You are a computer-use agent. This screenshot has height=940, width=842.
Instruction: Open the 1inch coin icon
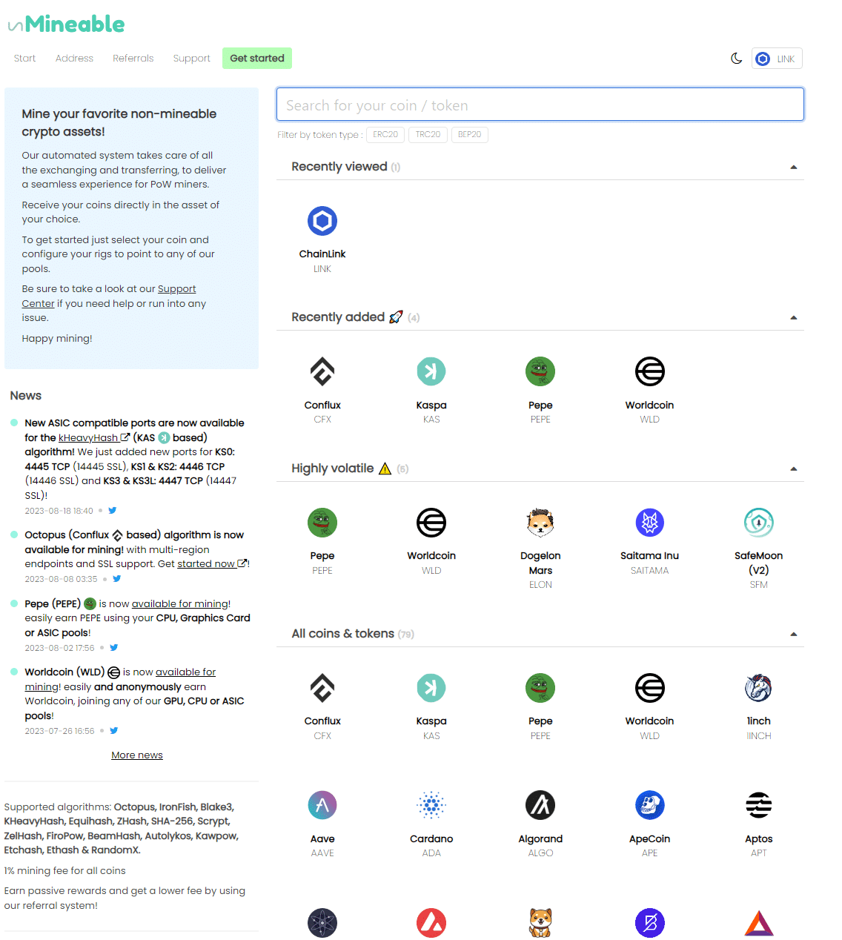pyautogui.click(x=759, y=688)
